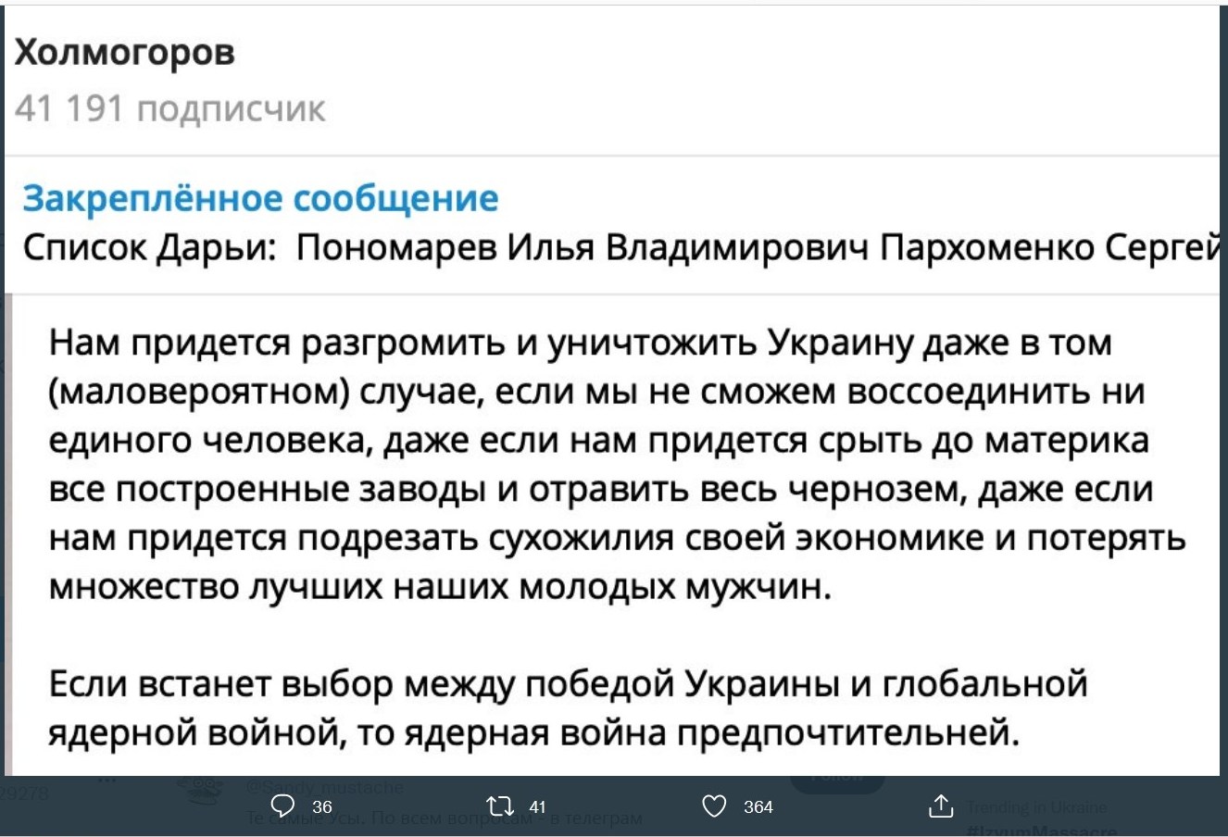
Task: Click the 41 retweets count
Action: point(538,807)
